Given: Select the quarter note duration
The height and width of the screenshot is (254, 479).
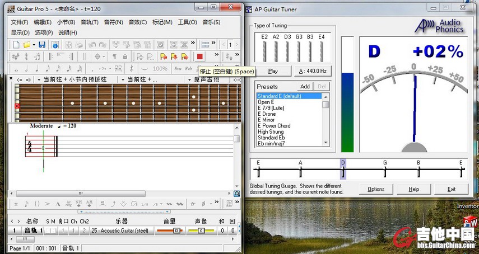Looking at the screenshot, I should click(x=38, y=69).
